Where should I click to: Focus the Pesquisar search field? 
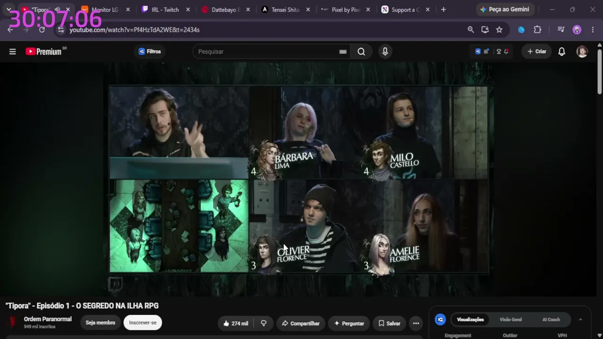[266, 52]
